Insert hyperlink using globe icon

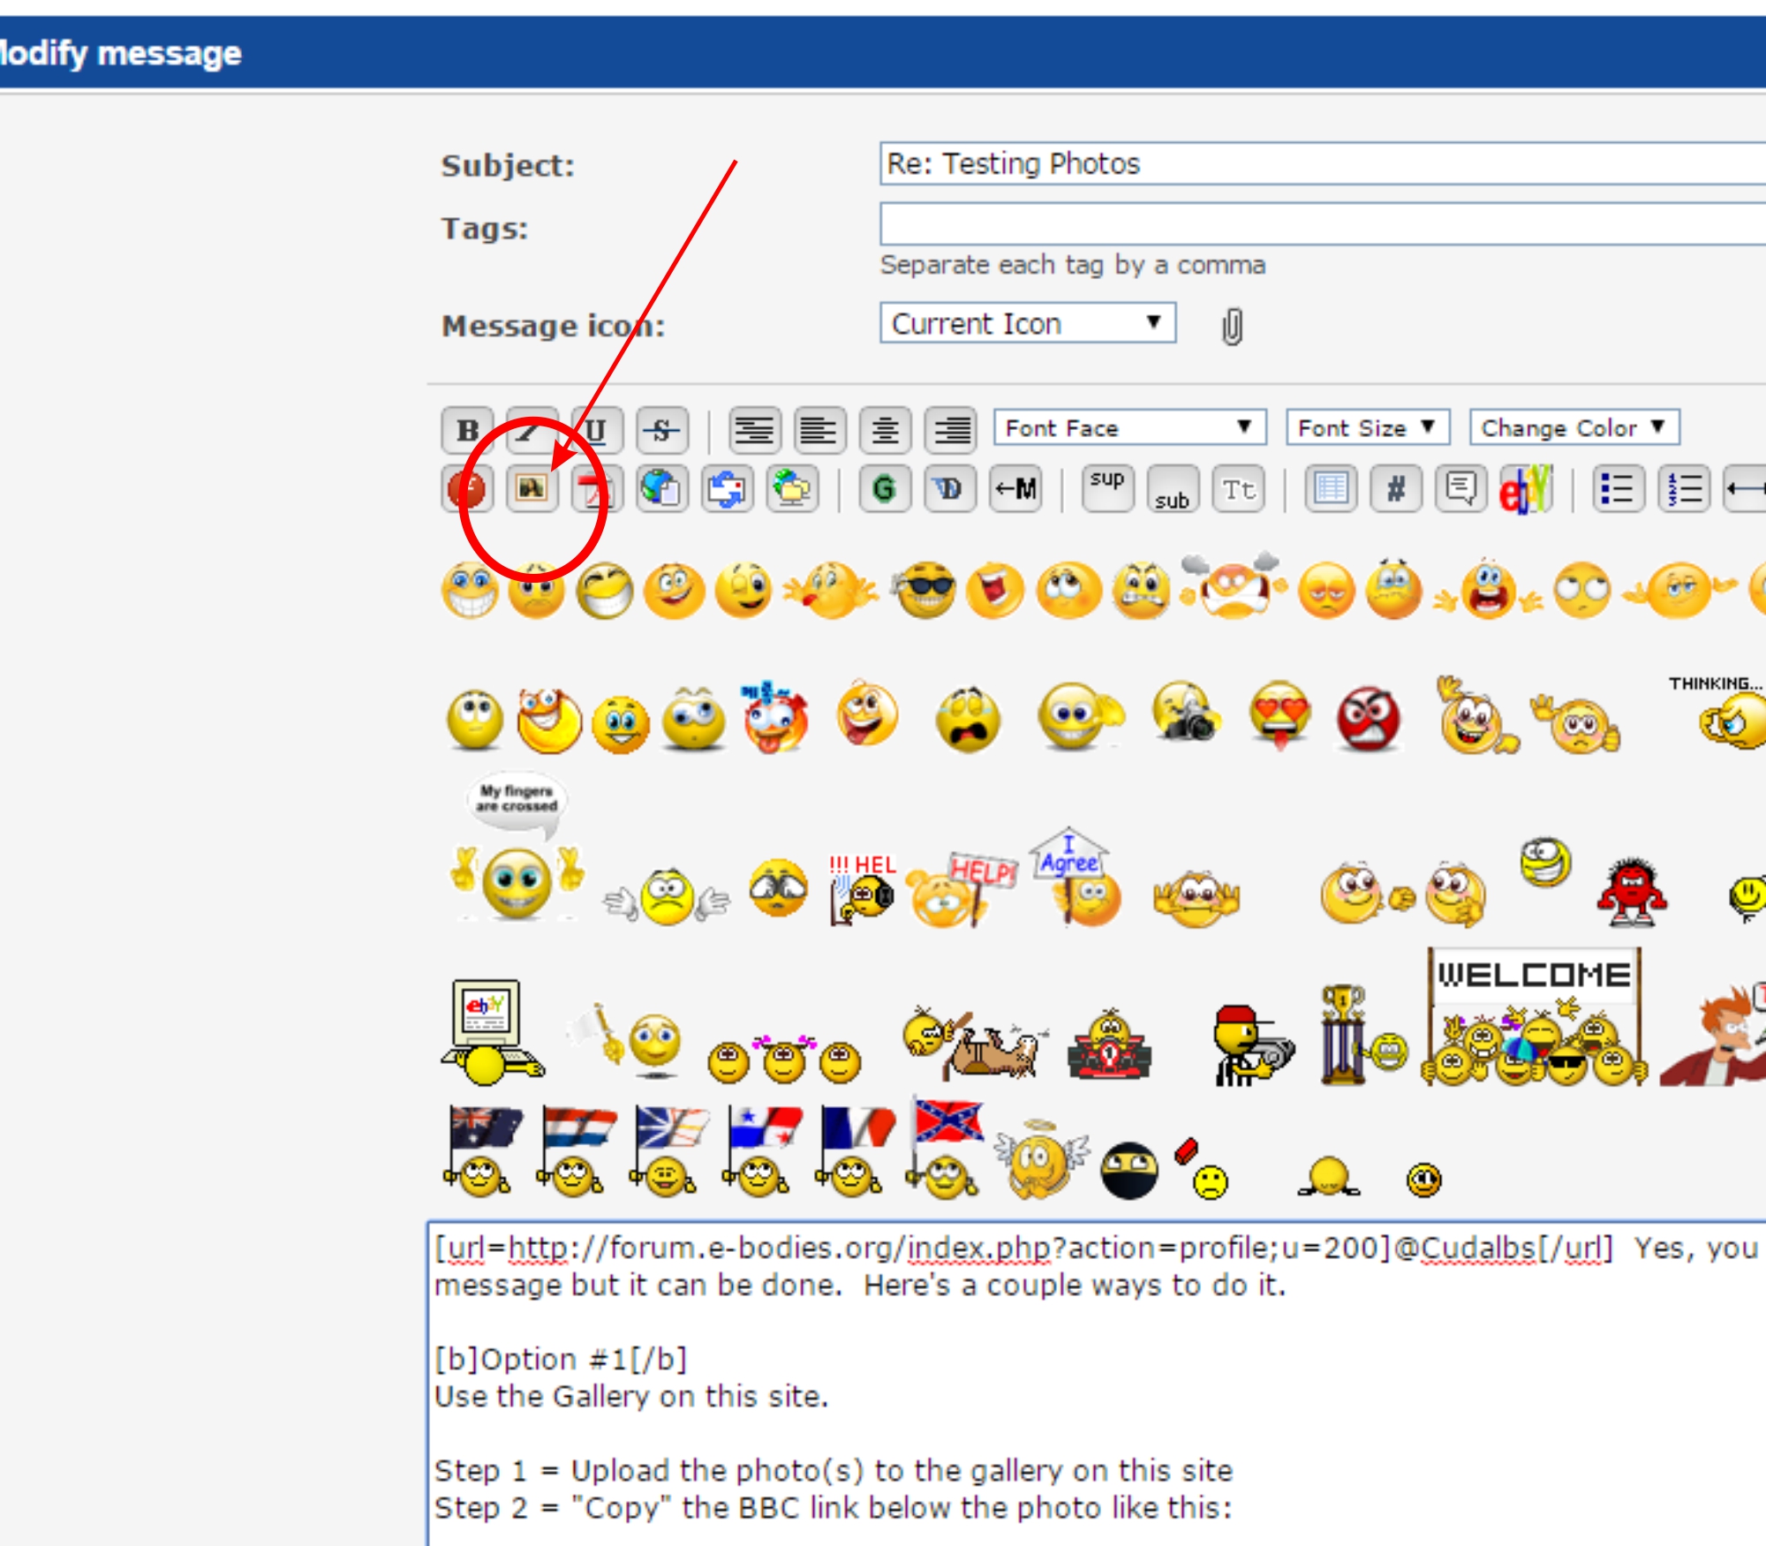tap(661, 489)
